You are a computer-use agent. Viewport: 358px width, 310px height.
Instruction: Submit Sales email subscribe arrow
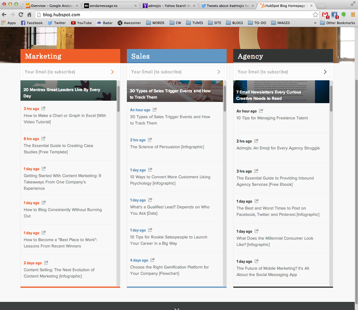click(219, 72)
